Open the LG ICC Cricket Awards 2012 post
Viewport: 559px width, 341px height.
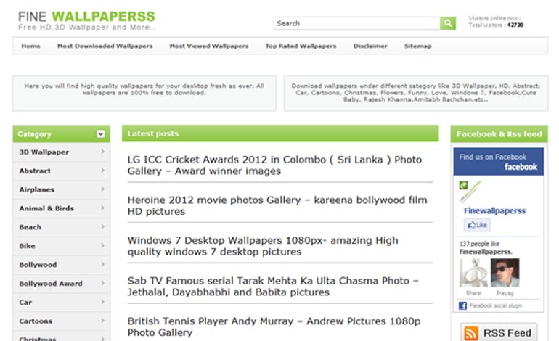274,165
